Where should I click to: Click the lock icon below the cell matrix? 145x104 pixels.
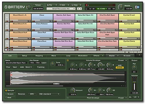[x=129, y=52]
